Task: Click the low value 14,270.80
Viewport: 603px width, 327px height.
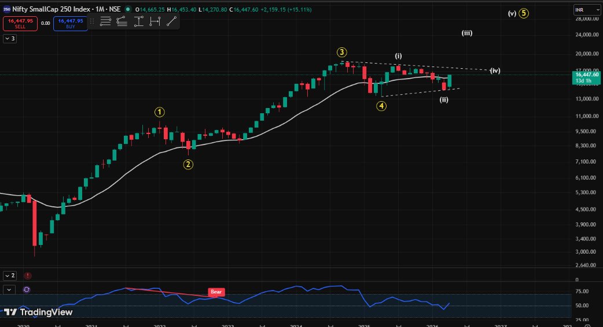Action: click(x=215, y=10)
